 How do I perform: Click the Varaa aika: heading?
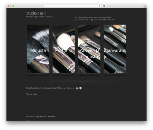point(32,94)
